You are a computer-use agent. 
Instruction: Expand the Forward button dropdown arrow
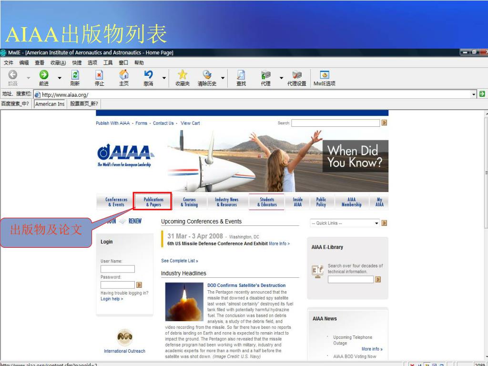coord(60,78)
